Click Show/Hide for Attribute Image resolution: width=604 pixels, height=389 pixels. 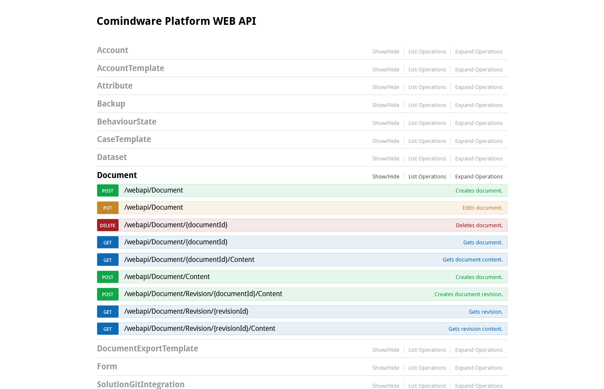pos(386,87)
